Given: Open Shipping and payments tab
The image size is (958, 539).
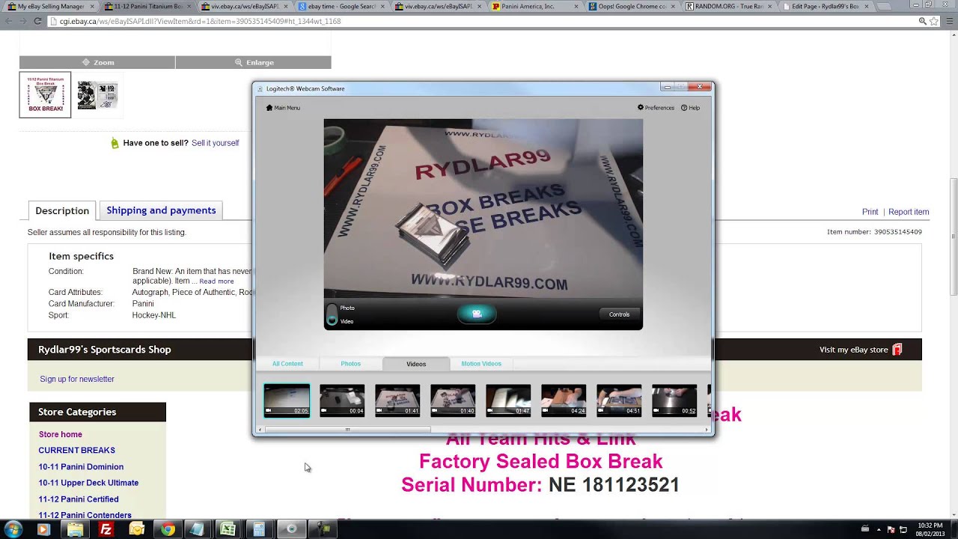Looking at the screenshot, I should coord(161,210).
